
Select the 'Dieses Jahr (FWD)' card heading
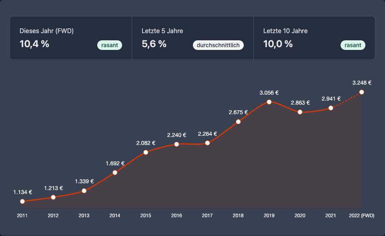click(46, 31)
